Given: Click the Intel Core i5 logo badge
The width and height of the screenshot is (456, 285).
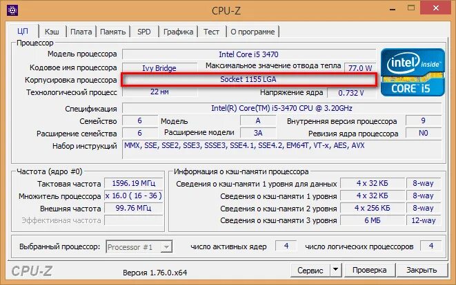Looking at the screenshot, I should 413,72.
